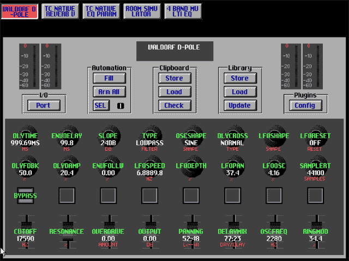Open the 4 Band Multi EQ tab
This screenshot has height=261, width=349.
coord(183,11)
